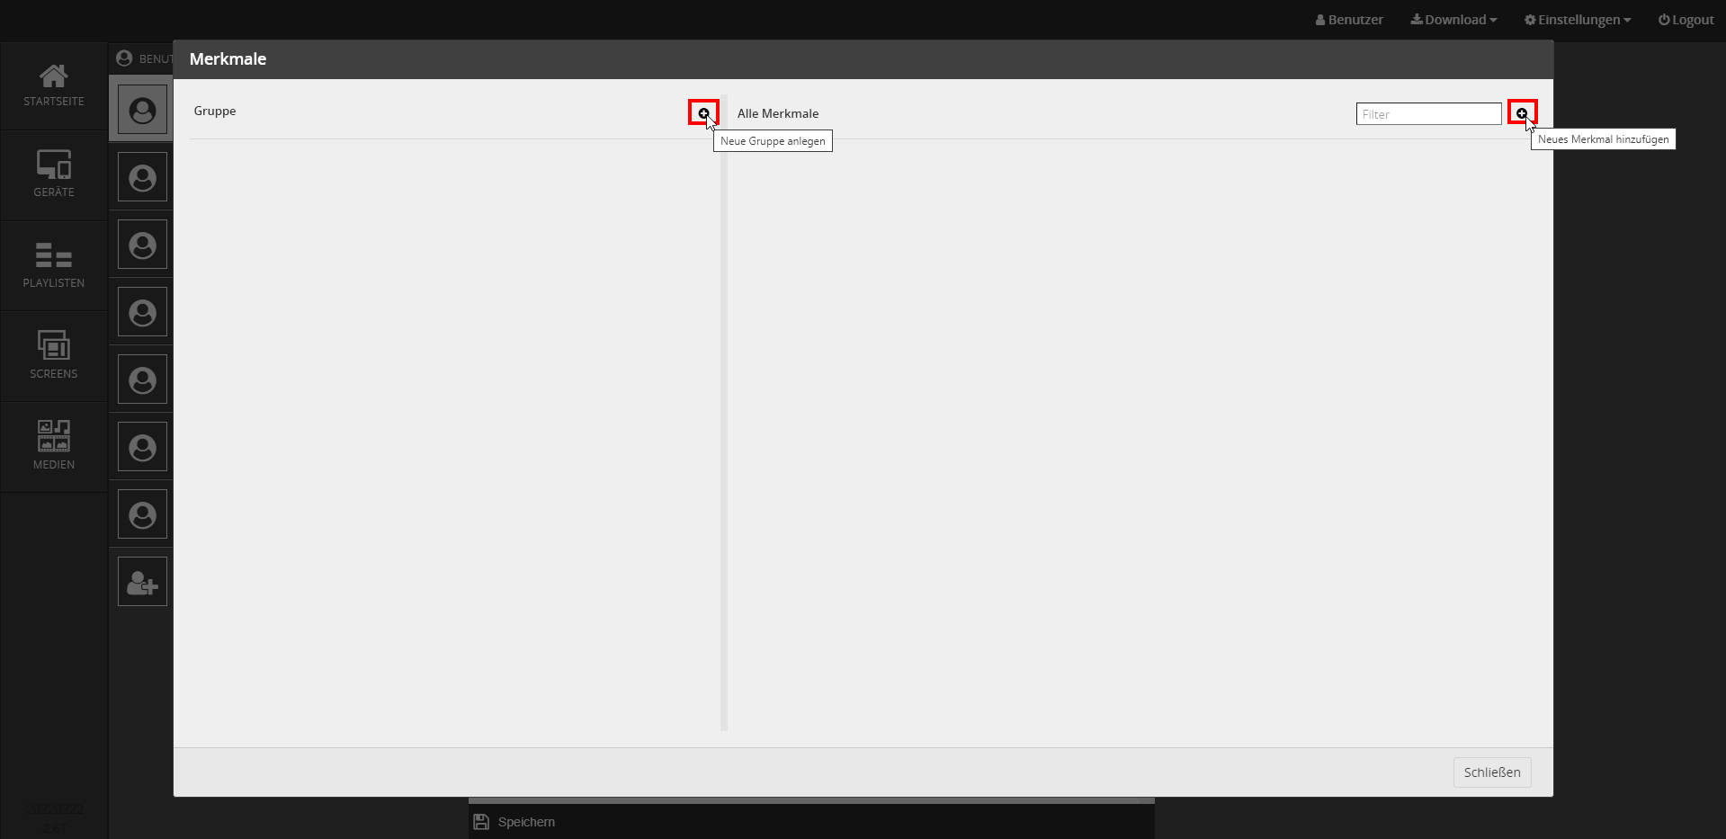The height and width of the screenshot is (839, 1726).
Task: Open Startseite from the sidebar
Action: [54, 86]
